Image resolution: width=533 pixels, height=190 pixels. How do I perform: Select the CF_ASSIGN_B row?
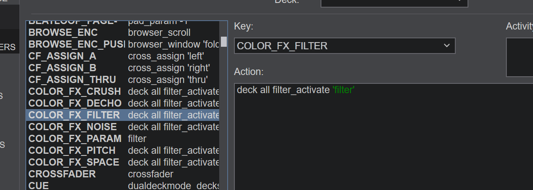click(122, 68)
